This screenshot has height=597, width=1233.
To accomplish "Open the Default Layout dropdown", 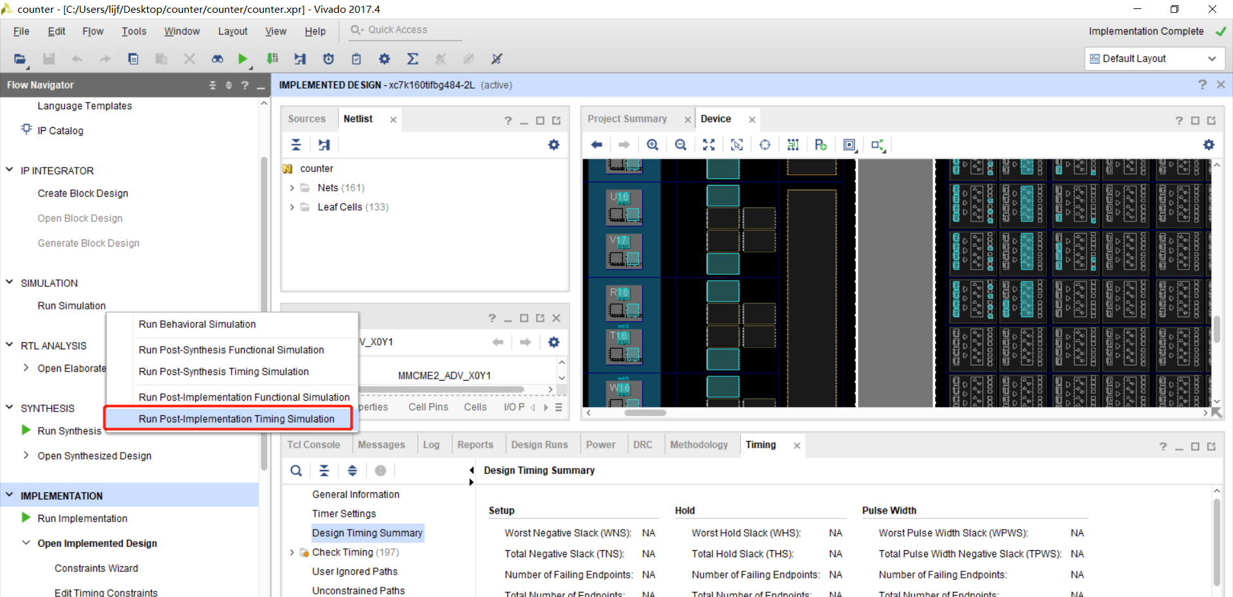I will pyautogui.click(x=1155, y=59).
